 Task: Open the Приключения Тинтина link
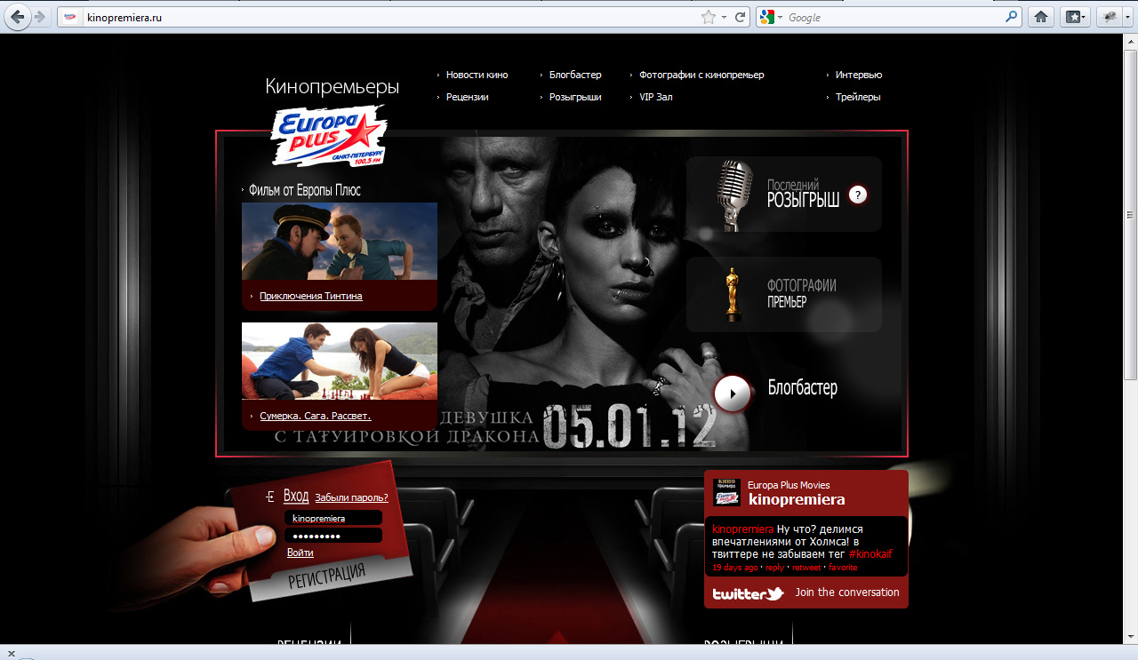(311, 296)
